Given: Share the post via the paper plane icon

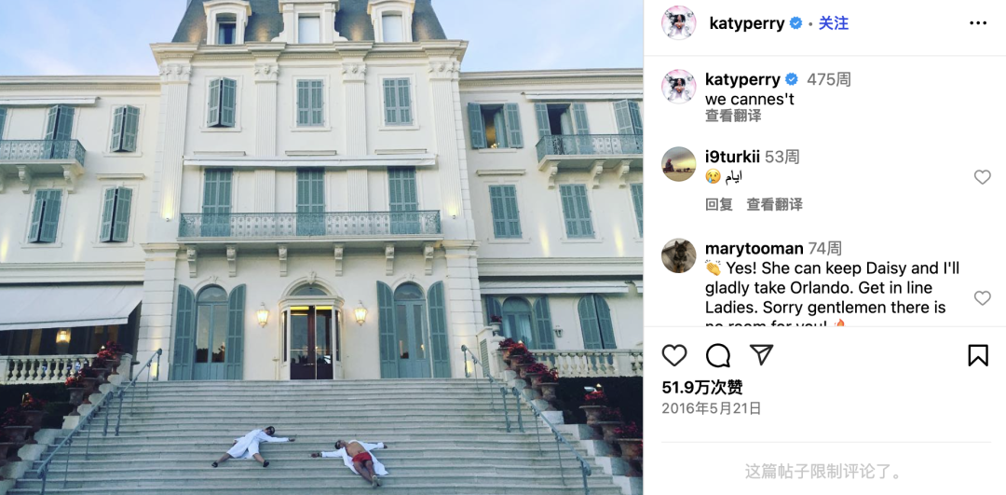Looking at the screenshot, I should pyautogui.click(x=761, y=355).
